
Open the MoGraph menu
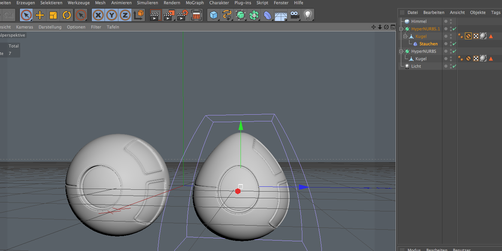coord(195,3)
